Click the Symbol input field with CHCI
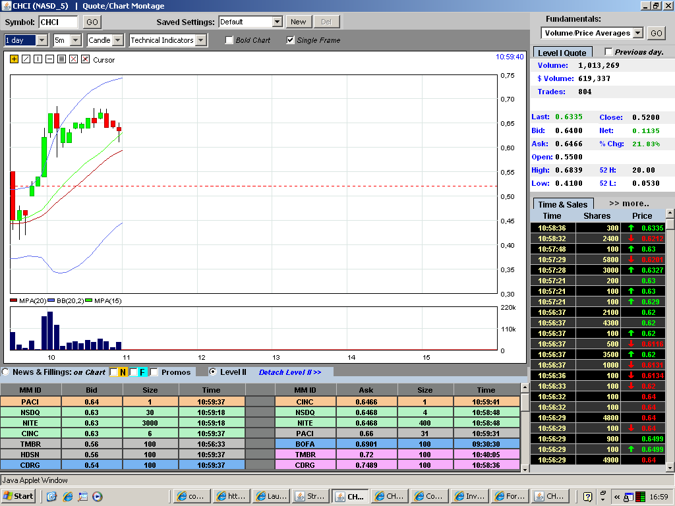This screenshot has height=506, width=675. coord(58,22)
